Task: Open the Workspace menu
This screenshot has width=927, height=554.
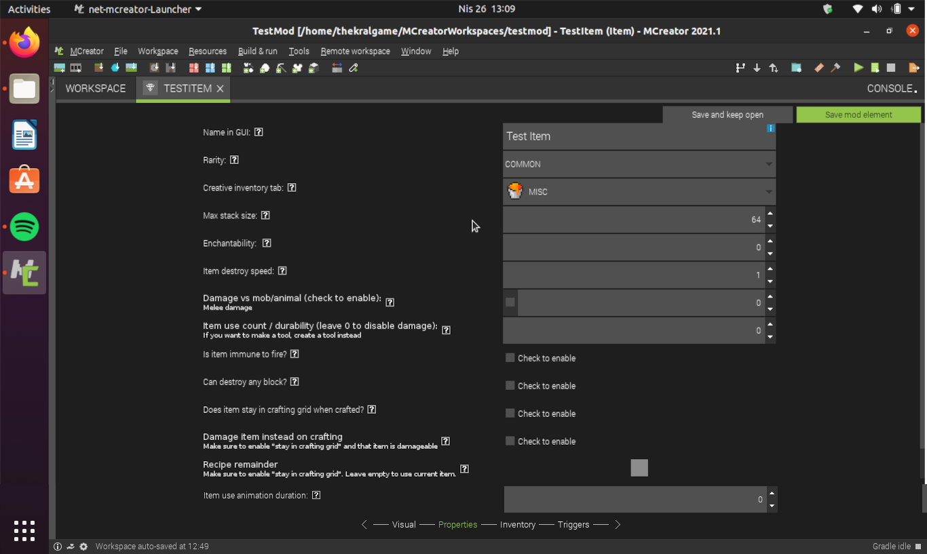Action: point(158,51)
